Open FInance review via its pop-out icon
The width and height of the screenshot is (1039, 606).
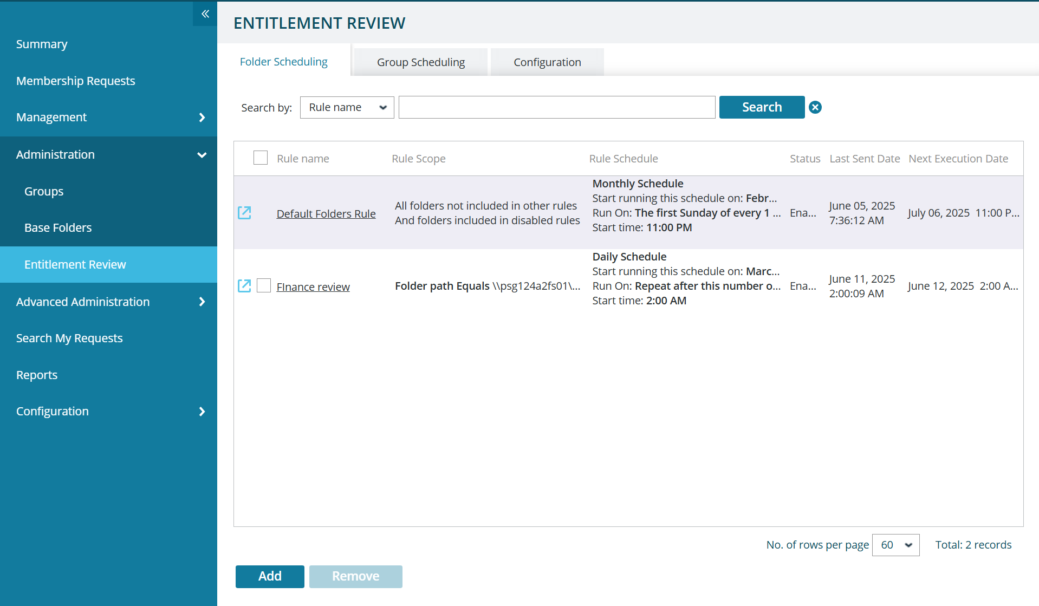pos(244,285)
